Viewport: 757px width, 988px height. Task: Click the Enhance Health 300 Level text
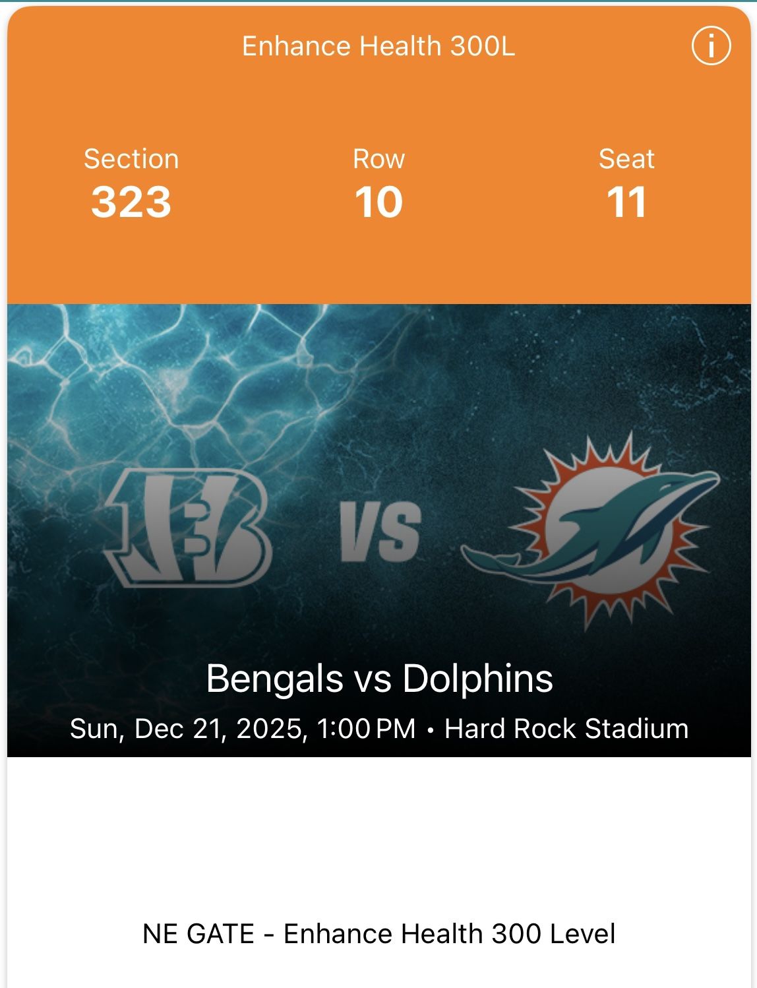[x=449, y=934]
